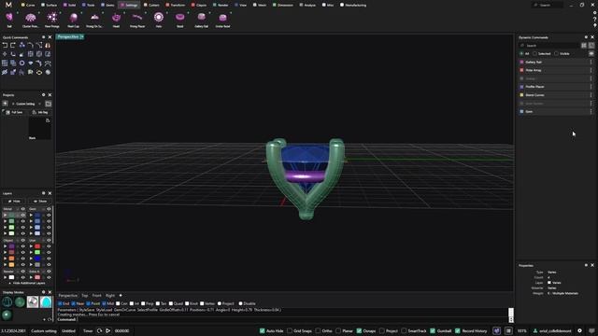Enable Ortho mode
This screenshot has width=598, height=336.
coord(318,330)
